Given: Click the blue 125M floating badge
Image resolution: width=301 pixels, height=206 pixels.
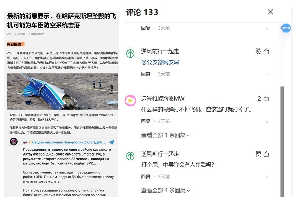Looking at the screenshot, I should tap(286, 28).
